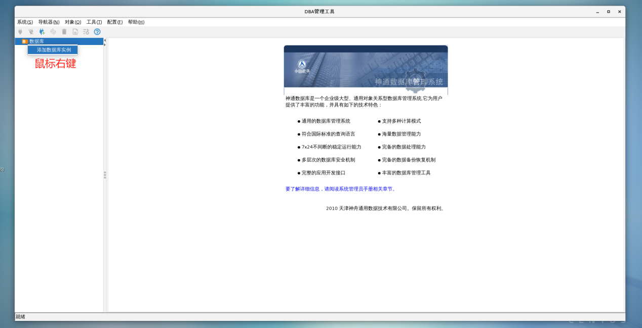
Task: Click the add connection plug-plus icon
Action: (42, 31)
